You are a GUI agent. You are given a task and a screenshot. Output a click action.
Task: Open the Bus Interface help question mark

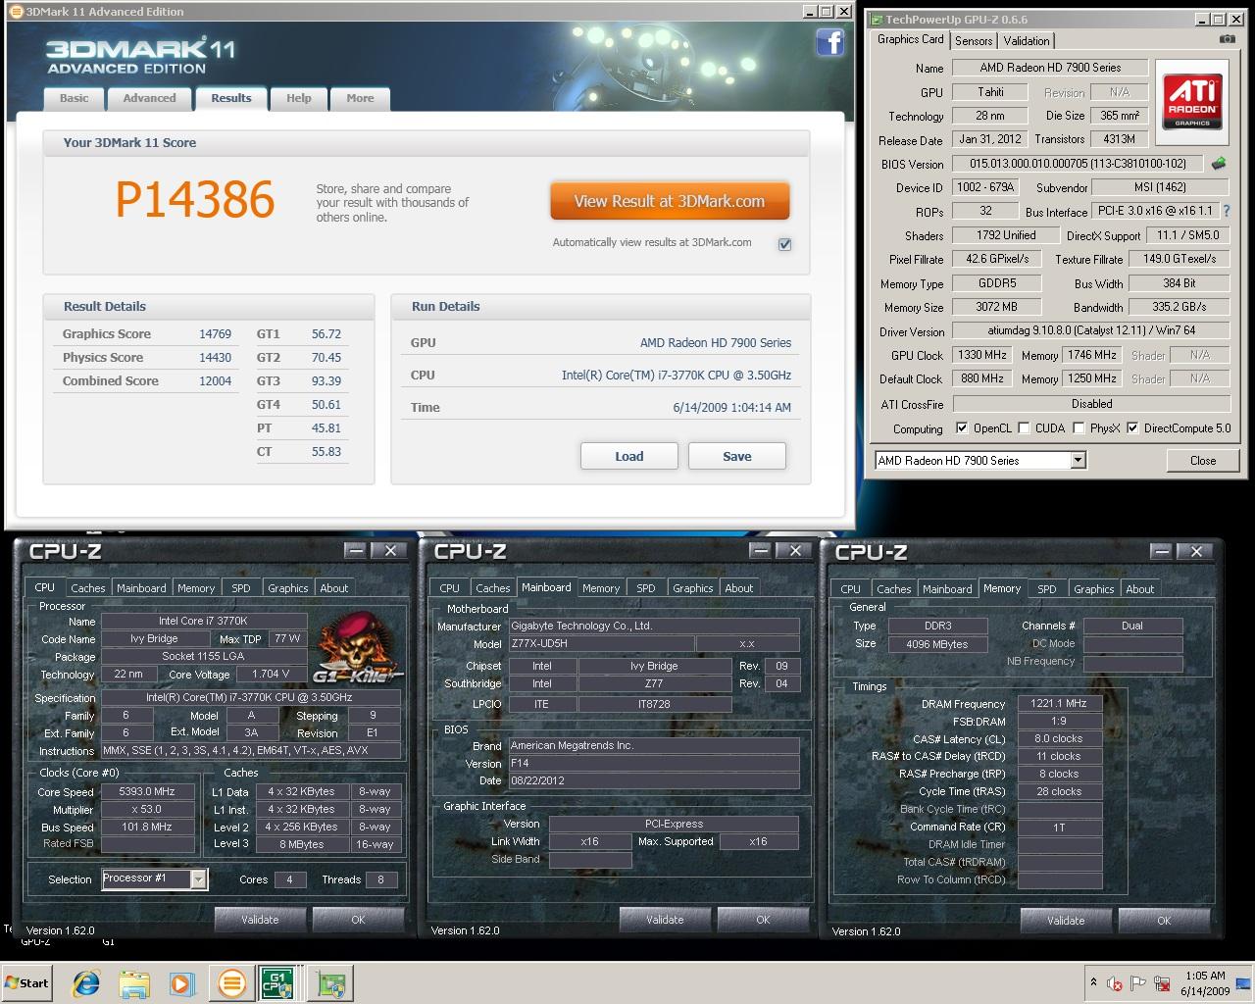1226,211
